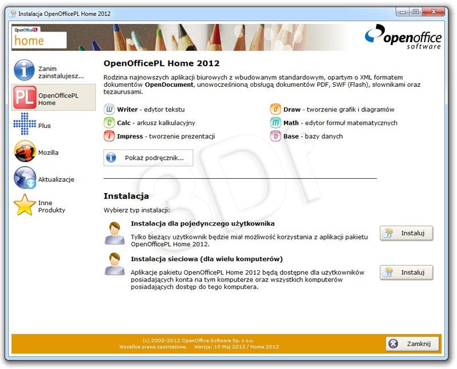The image size is (457, 369).
Task: Click the heading Instalacja sieciowa (dla wielu komputerów)
Action: pos(207,259)
